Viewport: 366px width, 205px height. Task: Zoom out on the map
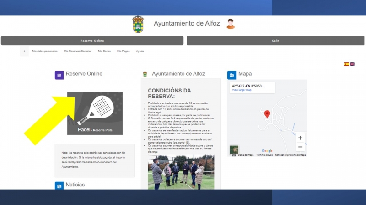click(x=300, y=147)
